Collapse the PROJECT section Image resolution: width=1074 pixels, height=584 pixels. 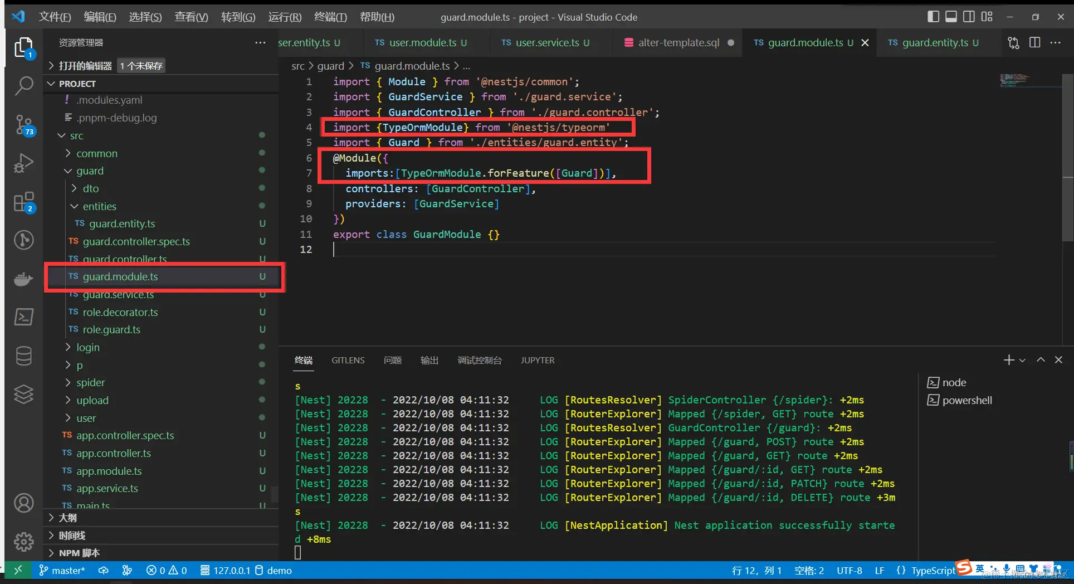point(162,84)
